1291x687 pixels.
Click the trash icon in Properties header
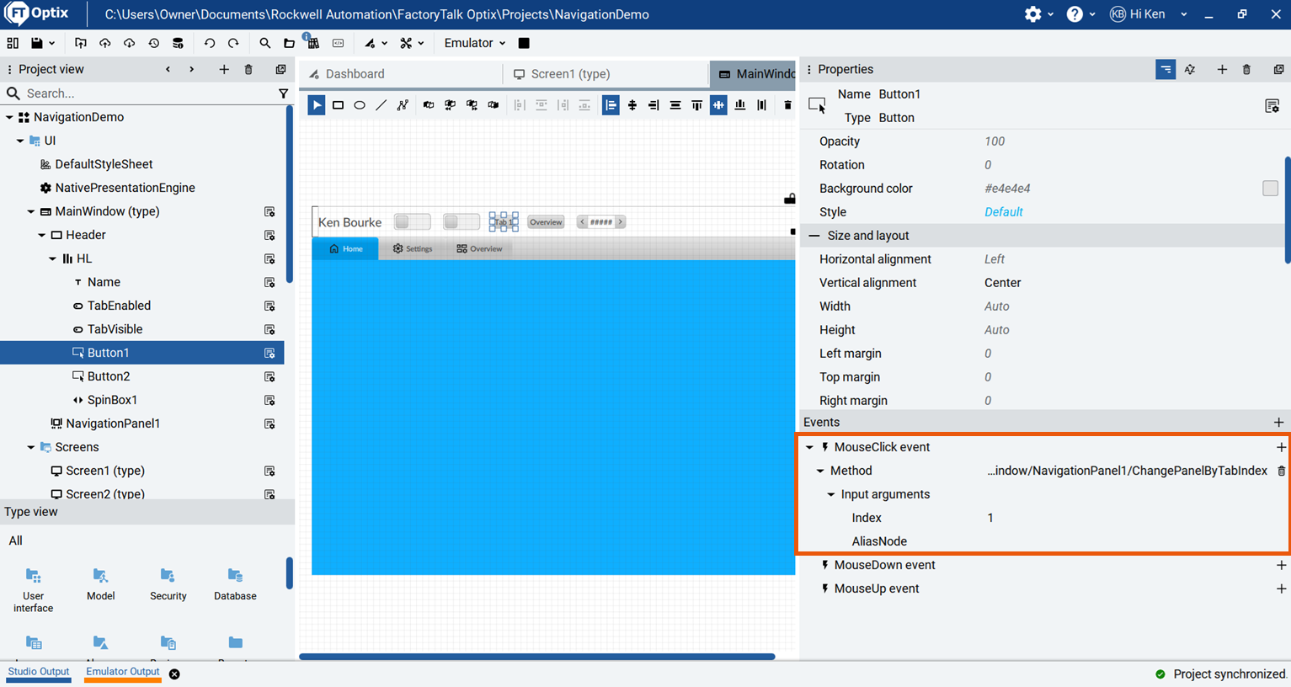click(x=1247, y=70)
